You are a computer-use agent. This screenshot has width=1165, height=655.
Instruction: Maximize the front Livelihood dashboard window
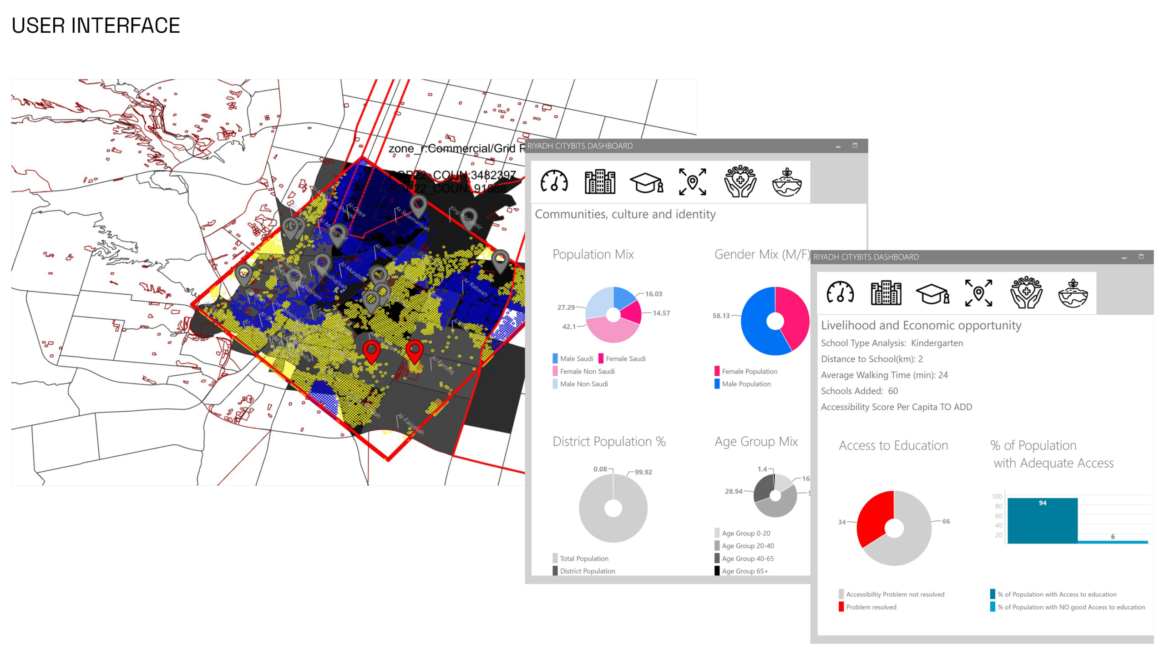(1141, 257)
